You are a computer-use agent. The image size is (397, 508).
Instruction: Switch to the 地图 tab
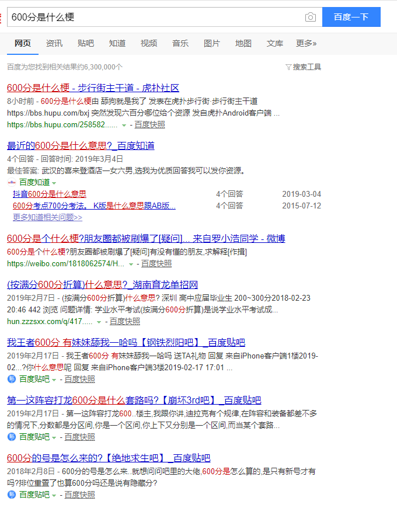pos(243,43)
